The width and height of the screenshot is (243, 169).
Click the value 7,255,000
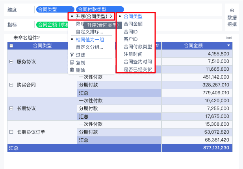[218, 108]
